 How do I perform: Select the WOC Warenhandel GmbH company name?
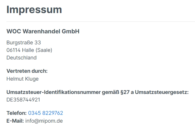pos(43,31)
